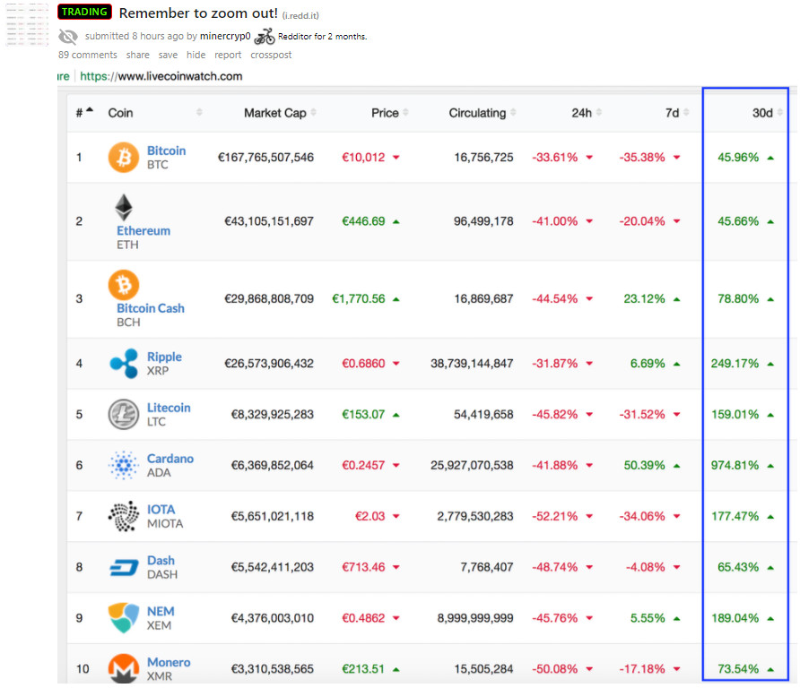
Task: Open minercryp0 user profile
Action: [225, 36]
